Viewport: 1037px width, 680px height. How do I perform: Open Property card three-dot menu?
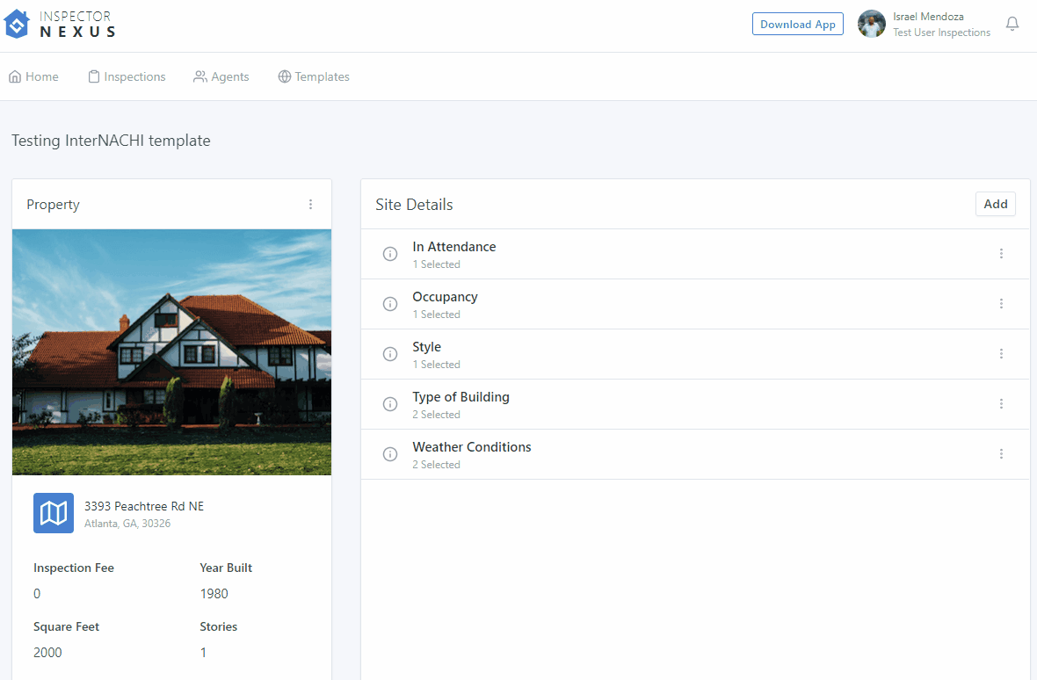pyautogui.click(x=310, y=205)
